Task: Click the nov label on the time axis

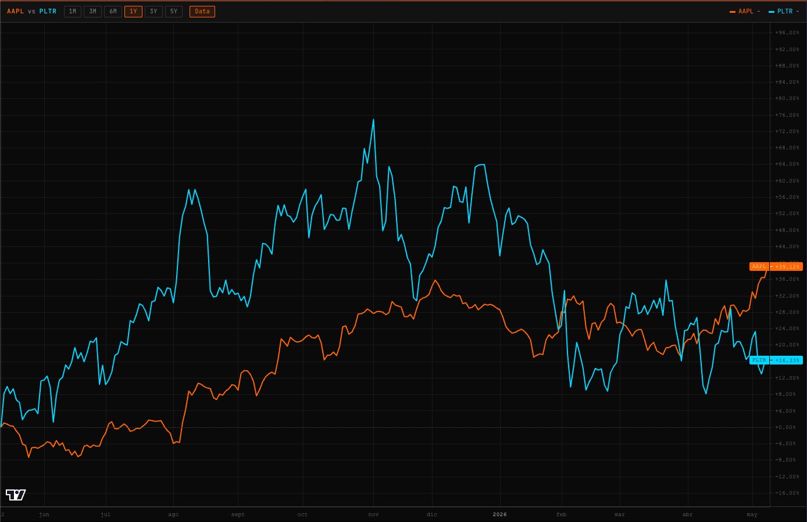Action: (373, 514)
